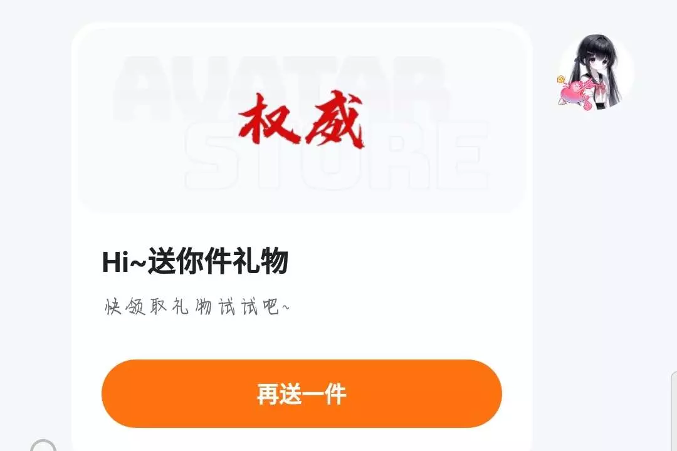Click the blank white area below the subtitle

(302, 339)
